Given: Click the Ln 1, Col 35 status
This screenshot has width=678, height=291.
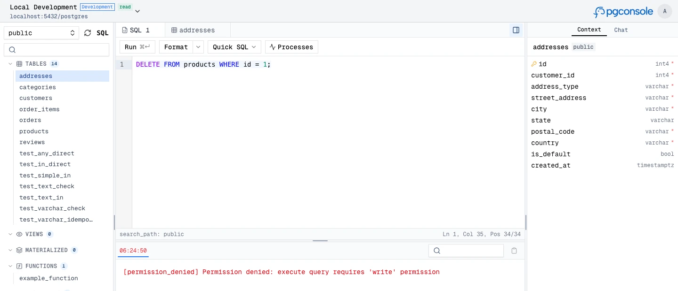Looking at the screenshot, I should pyautogui.click(x=482, y=234).
